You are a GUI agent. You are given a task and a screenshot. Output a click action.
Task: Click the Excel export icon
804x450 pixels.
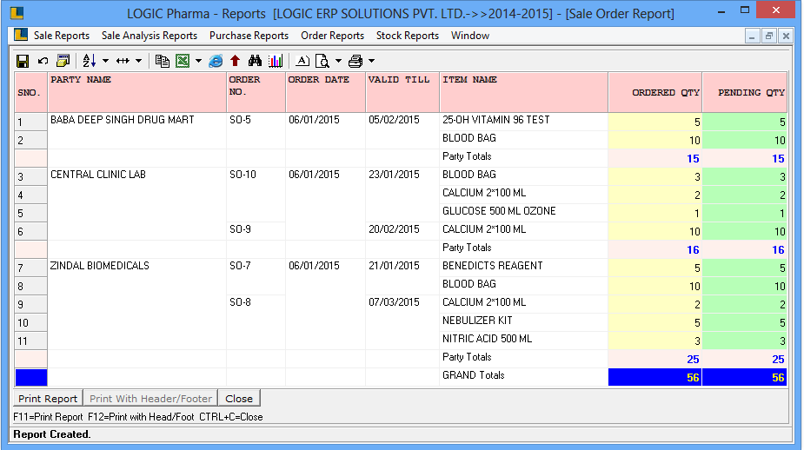(x=183, y=62)
